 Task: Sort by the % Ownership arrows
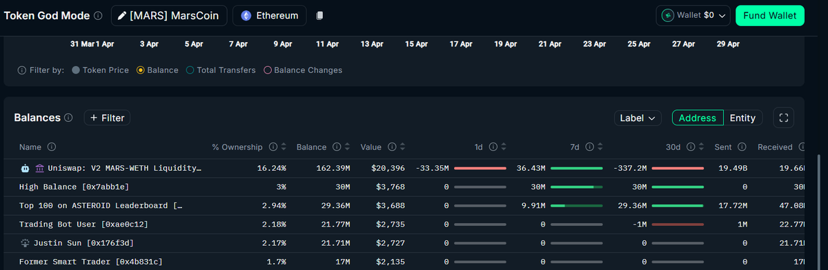click(x=284, y=147)
